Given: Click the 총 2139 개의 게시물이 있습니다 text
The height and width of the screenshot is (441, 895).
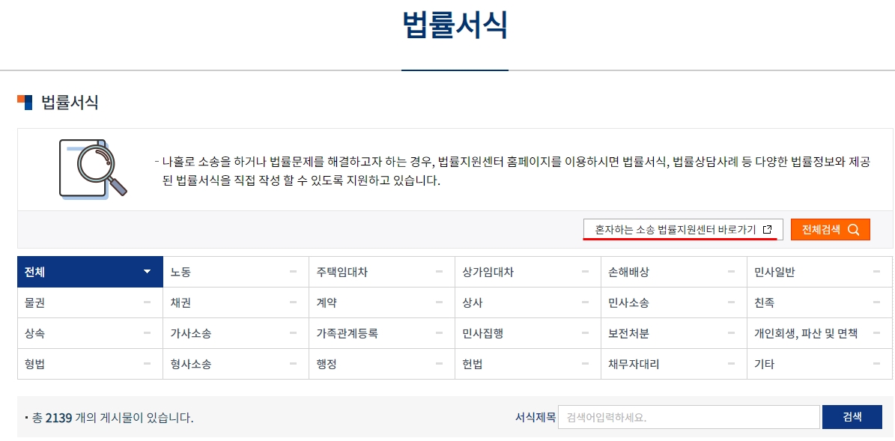Looking at the screenshot, I should point(112,419).
